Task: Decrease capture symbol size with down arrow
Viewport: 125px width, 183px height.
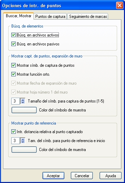Action: tap(23, 103)
